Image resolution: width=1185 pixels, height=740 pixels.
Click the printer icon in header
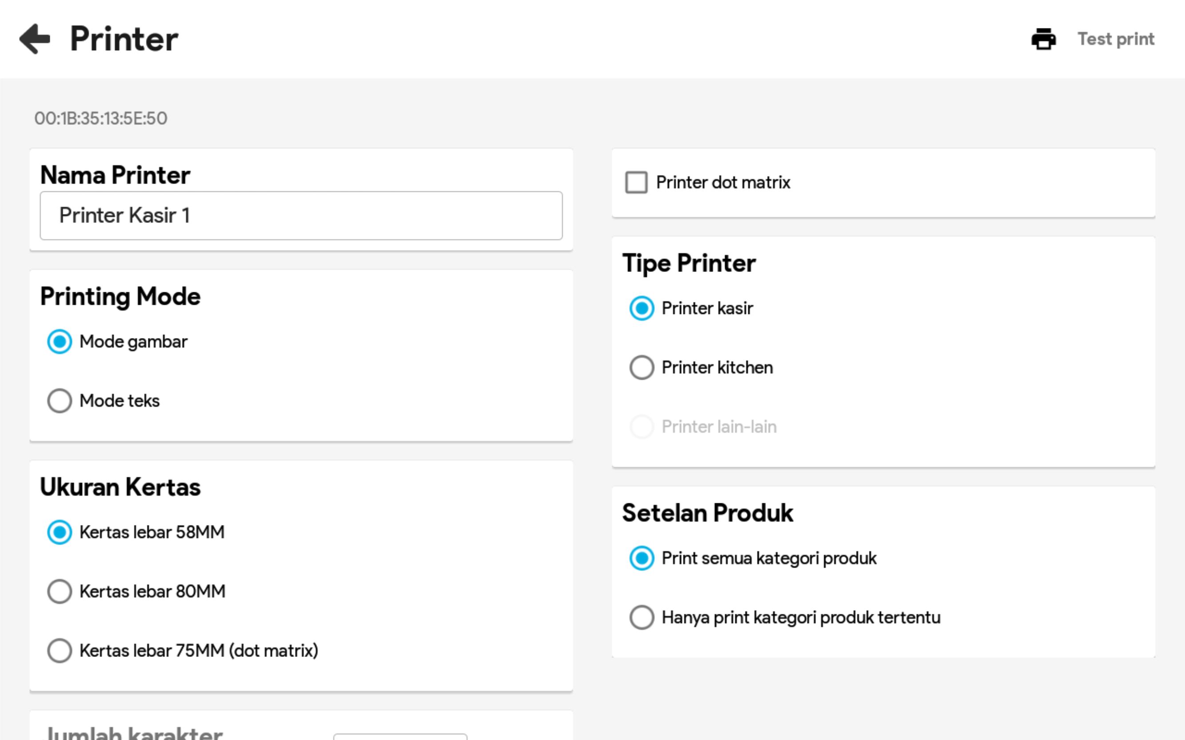1043,39
